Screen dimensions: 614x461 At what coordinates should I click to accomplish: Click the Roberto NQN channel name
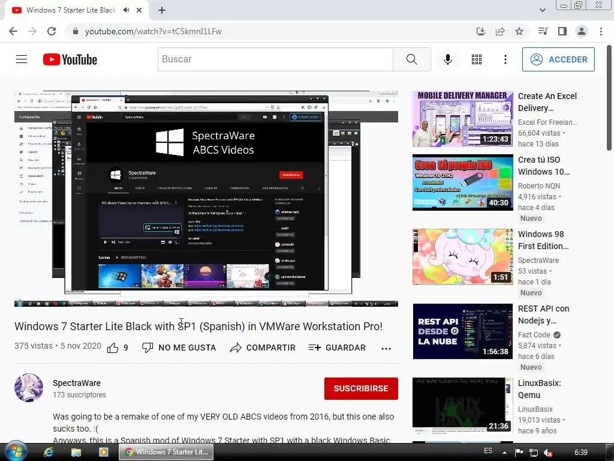coord(539,186)
